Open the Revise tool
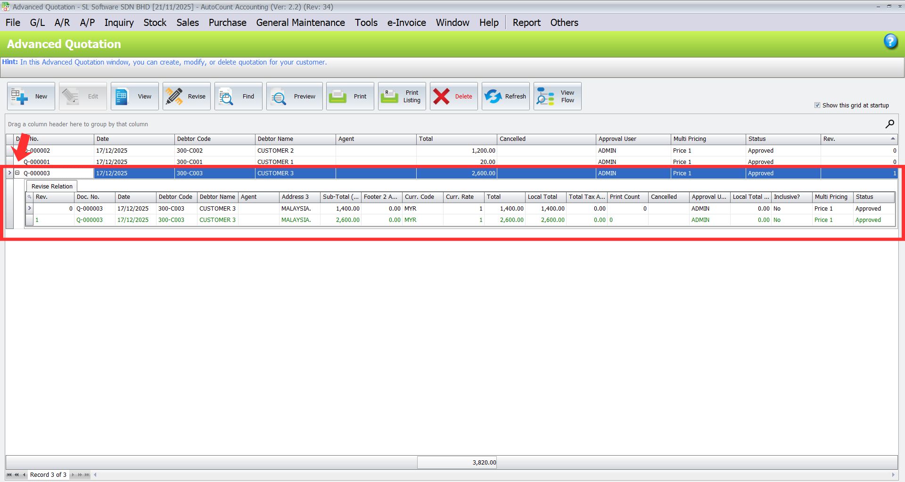 tap(186, 96)
